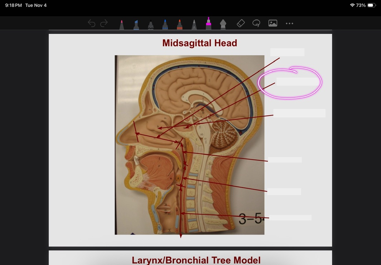Select the blue chisel-tip marker tool
This screenshot has width=381, height=265.
(x=136, y=24)
